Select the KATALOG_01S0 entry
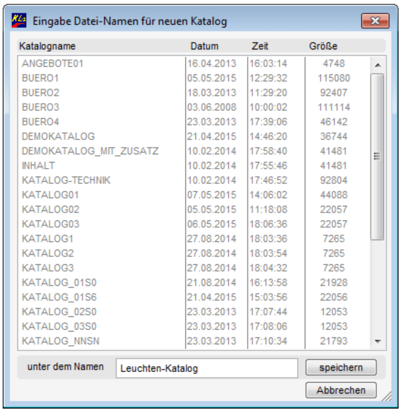 [59, 283]
